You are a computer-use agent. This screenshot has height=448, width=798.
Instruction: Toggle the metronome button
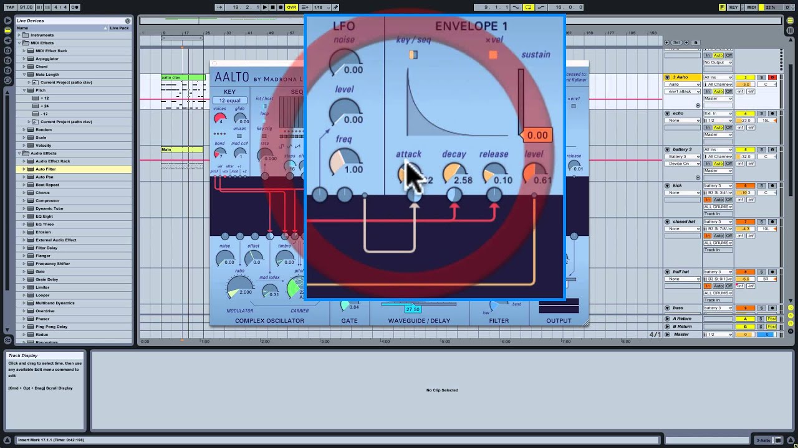point(75,7)
